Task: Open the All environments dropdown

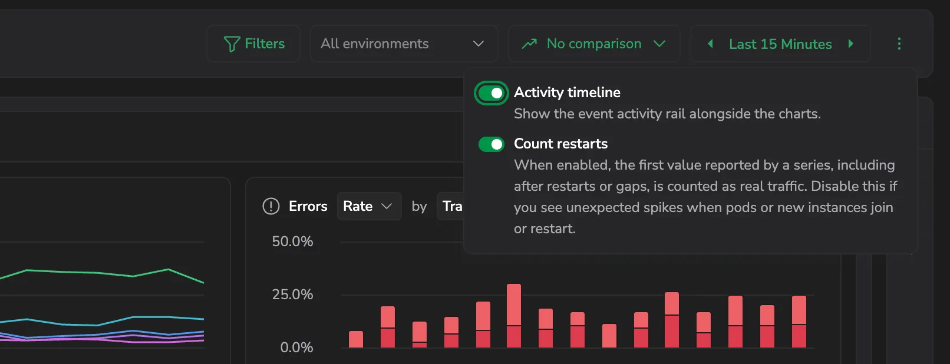Action: coord(404,44)
